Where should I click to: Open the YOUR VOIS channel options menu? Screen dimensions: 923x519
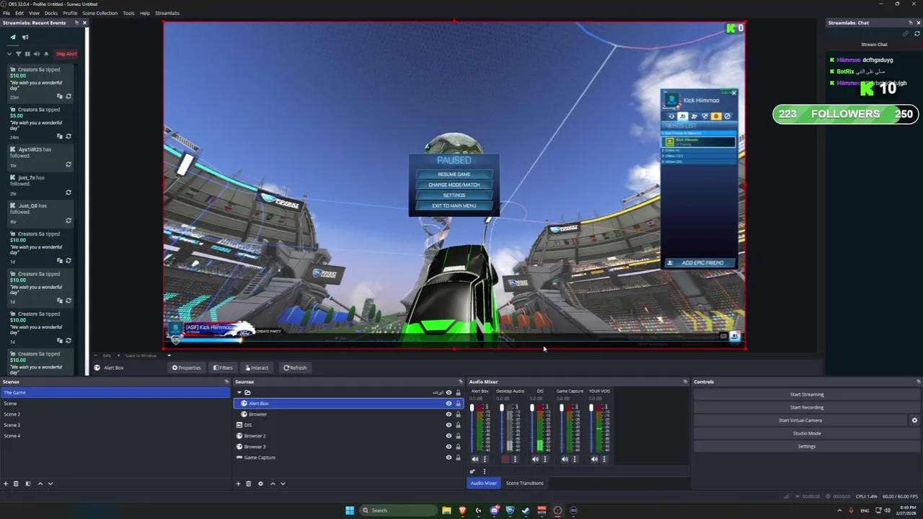click(604, 459)
